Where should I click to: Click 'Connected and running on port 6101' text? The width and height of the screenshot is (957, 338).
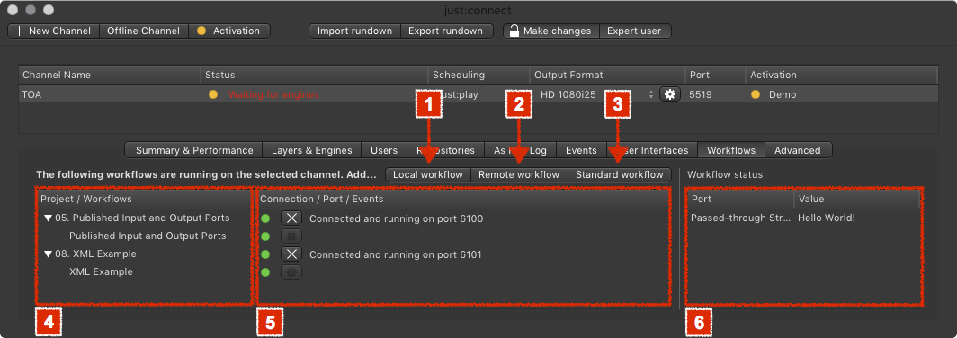[396, 254]
